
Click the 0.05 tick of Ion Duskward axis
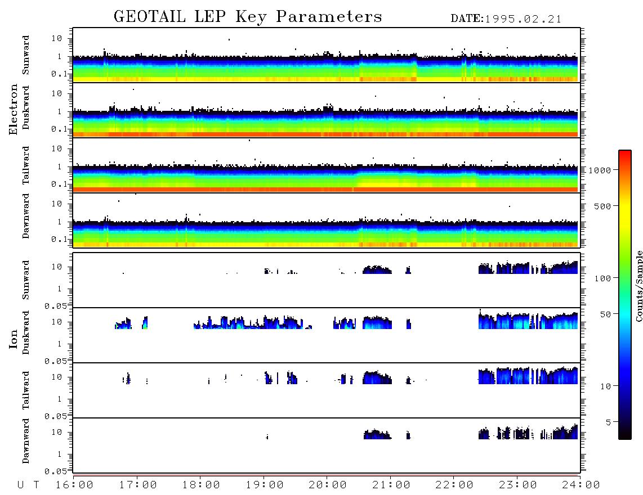(56, 361)
